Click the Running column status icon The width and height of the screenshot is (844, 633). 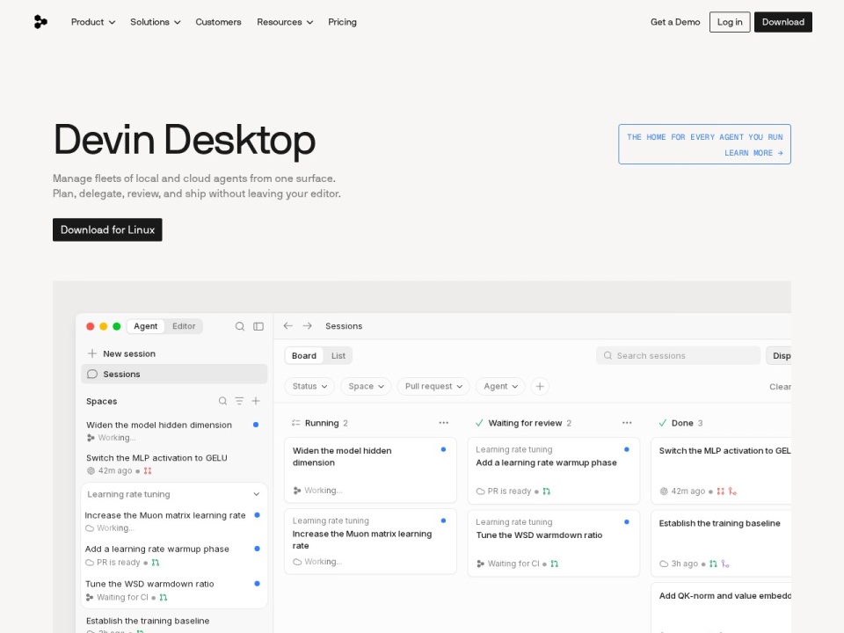[295, 423]
